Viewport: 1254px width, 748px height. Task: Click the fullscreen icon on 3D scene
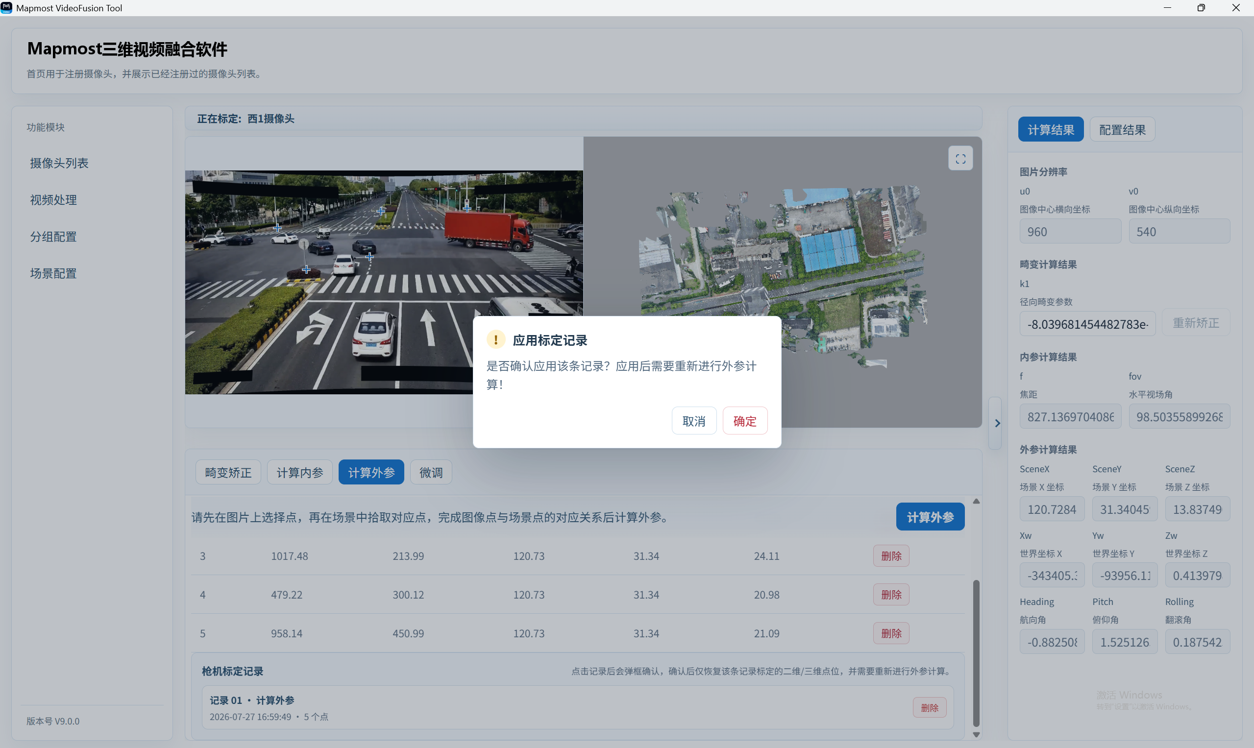coord(960,159)
